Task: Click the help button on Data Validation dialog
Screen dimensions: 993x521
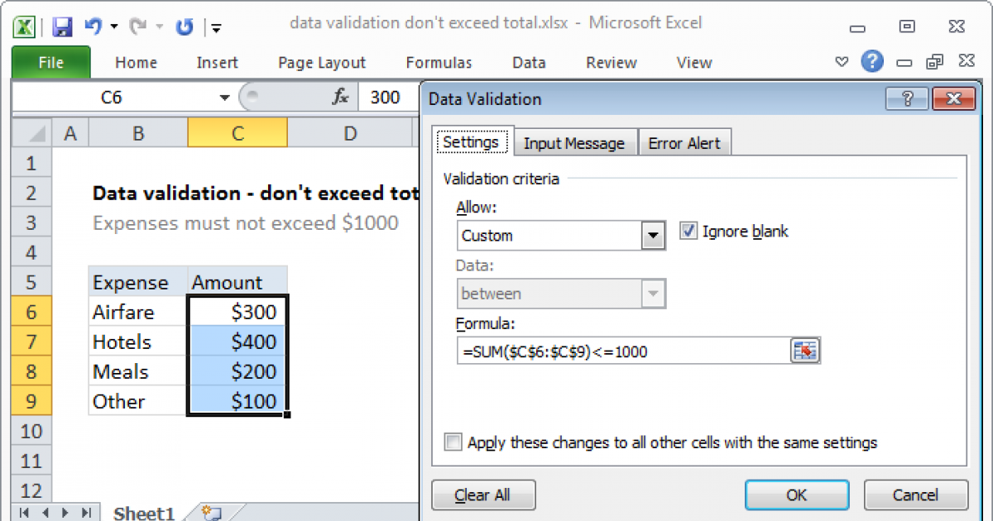Action: tap(908, 98)
